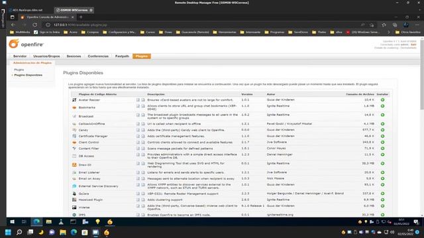Open the changelog icon for Email Listener
424x238 pixels.
click(143, 173)
